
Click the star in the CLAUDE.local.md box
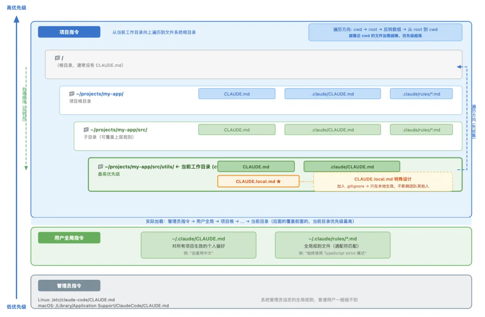[278, 182]
